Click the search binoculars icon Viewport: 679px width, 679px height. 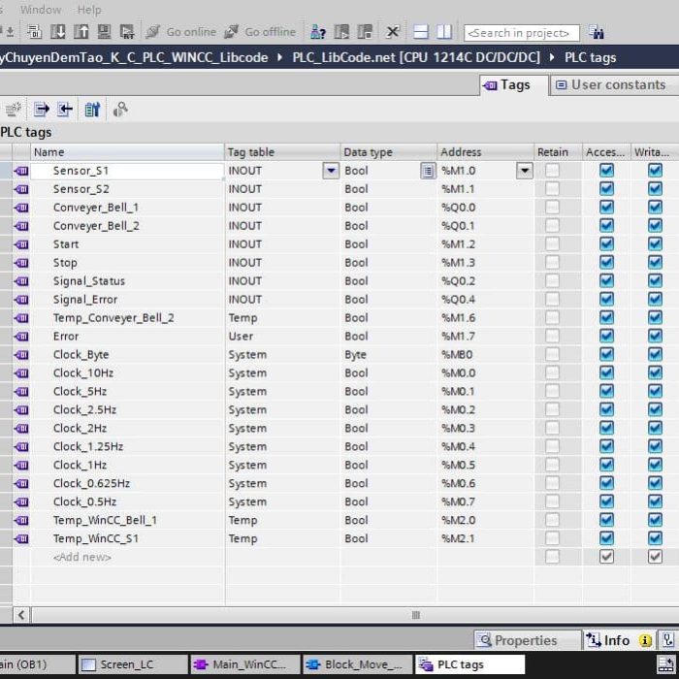(597, 32)
